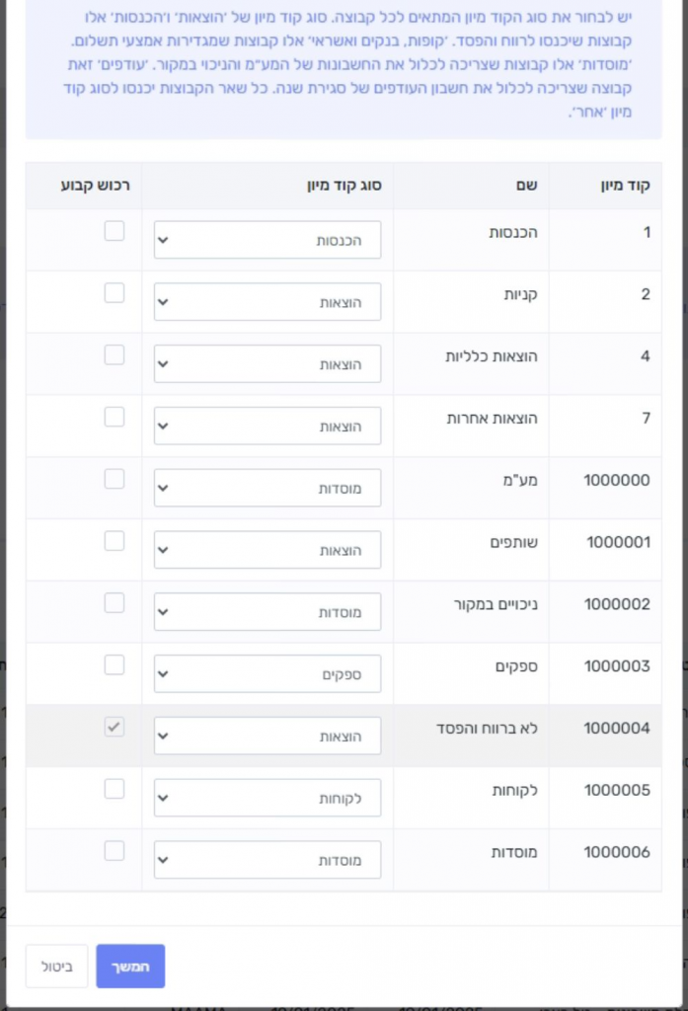Open sort code type dropdown for code 1
This screenshot has width=688, height=1011.
268,240
